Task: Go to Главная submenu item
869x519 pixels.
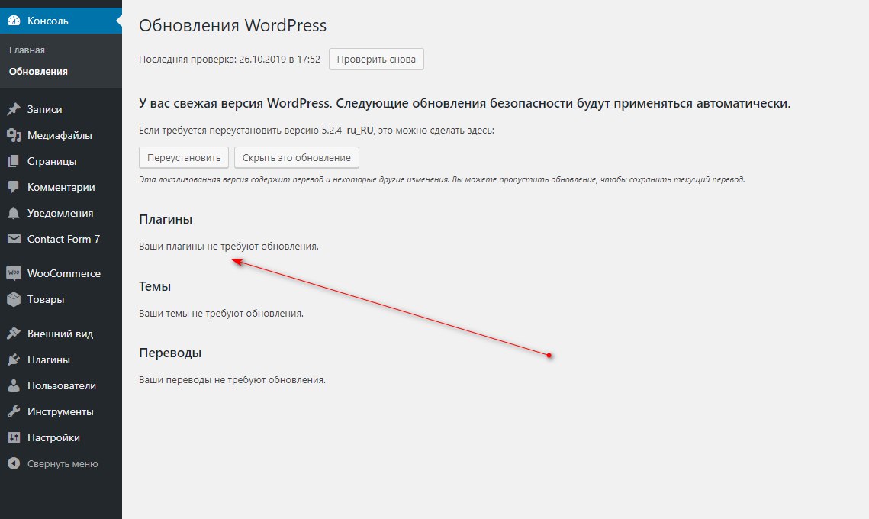Action: [x=27, y=50]
